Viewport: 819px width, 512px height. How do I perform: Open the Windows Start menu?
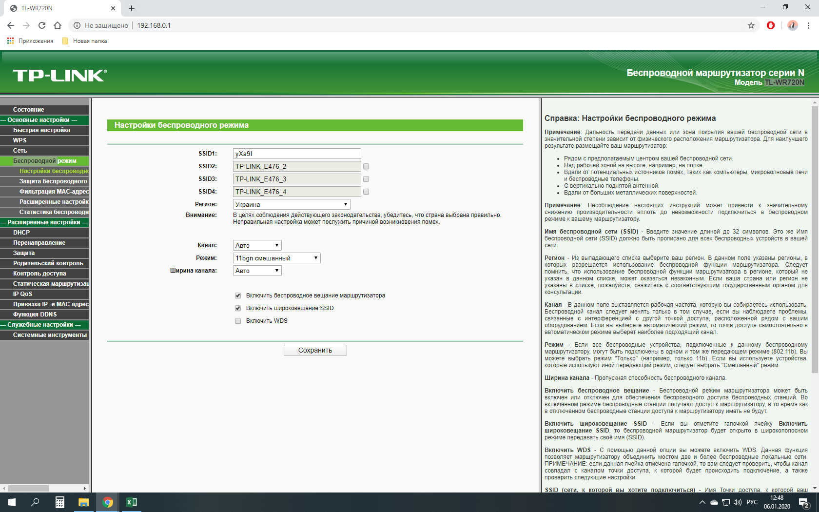[12, 502]
